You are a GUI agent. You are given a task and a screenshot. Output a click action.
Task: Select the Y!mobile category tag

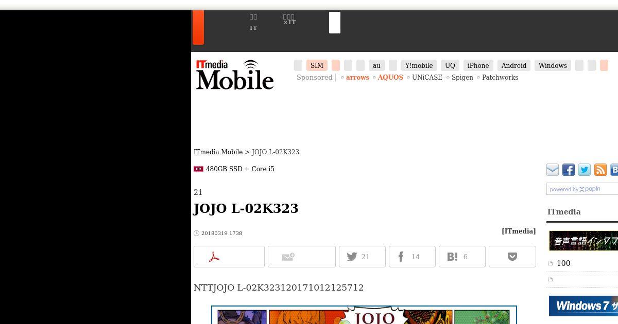click(x=419, y=65)
